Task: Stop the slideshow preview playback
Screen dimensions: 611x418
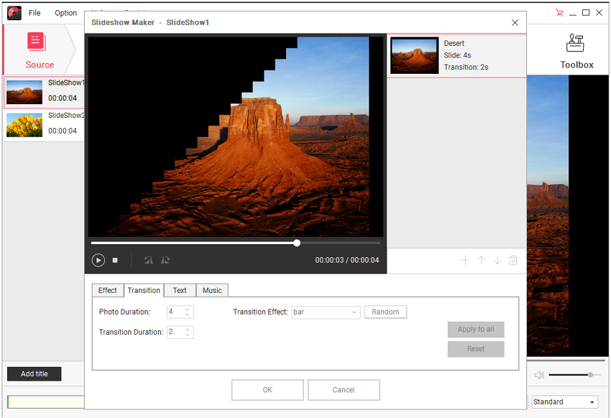Action: (115, 260)
